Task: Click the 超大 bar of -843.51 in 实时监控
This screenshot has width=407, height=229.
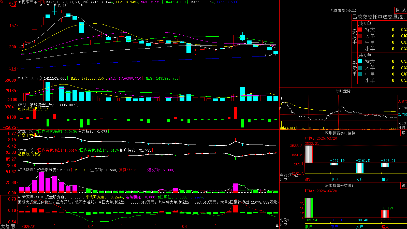Action: pyautogui.click(x=385, y=165)
